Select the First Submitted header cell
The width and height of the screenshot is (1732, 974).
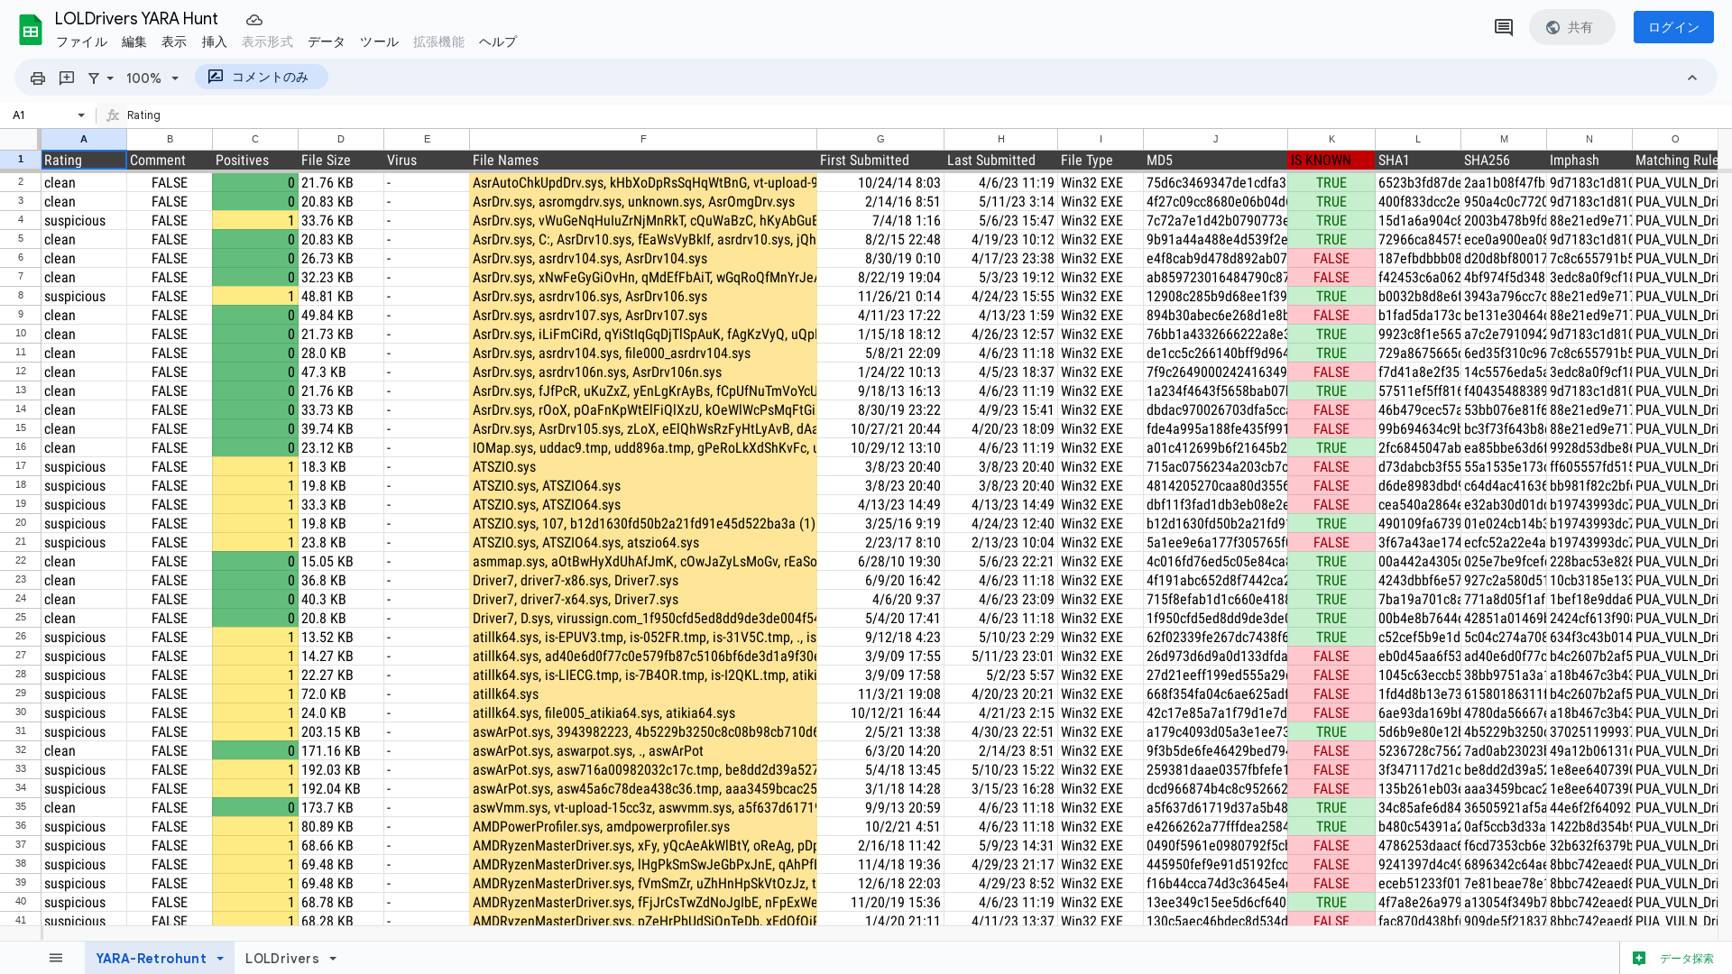[x=880, y=160]
